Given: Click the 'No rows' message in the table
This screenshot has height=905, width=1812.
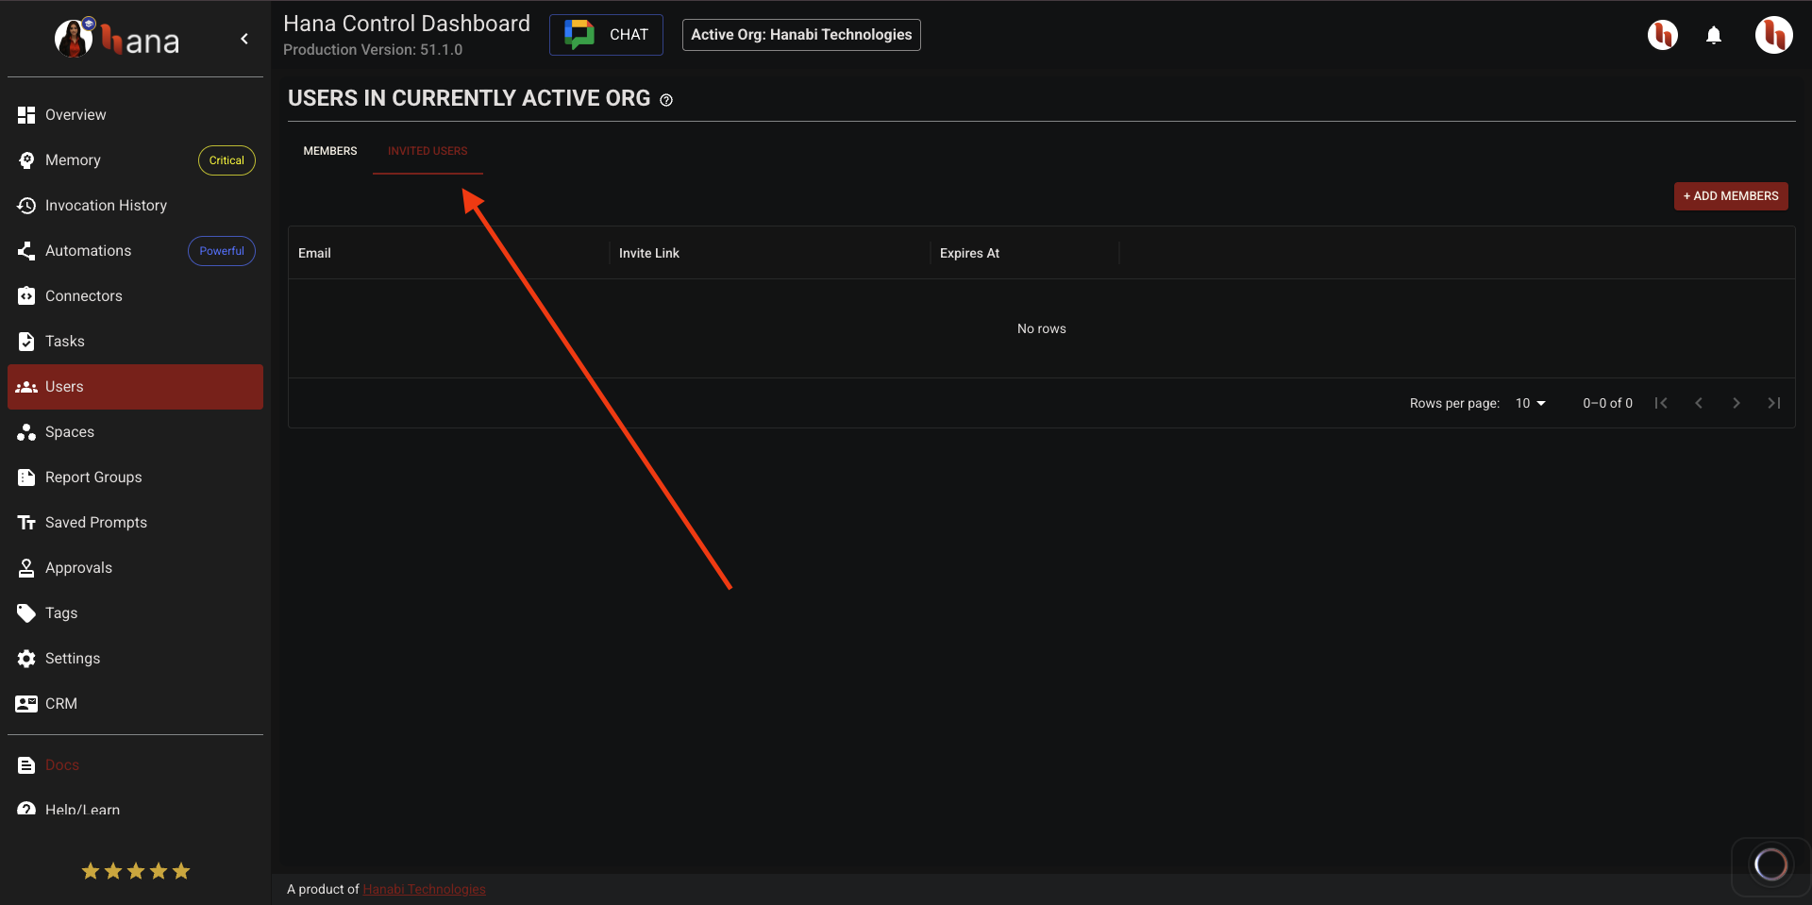Looking at the screenshot, I should (1041, 328).
